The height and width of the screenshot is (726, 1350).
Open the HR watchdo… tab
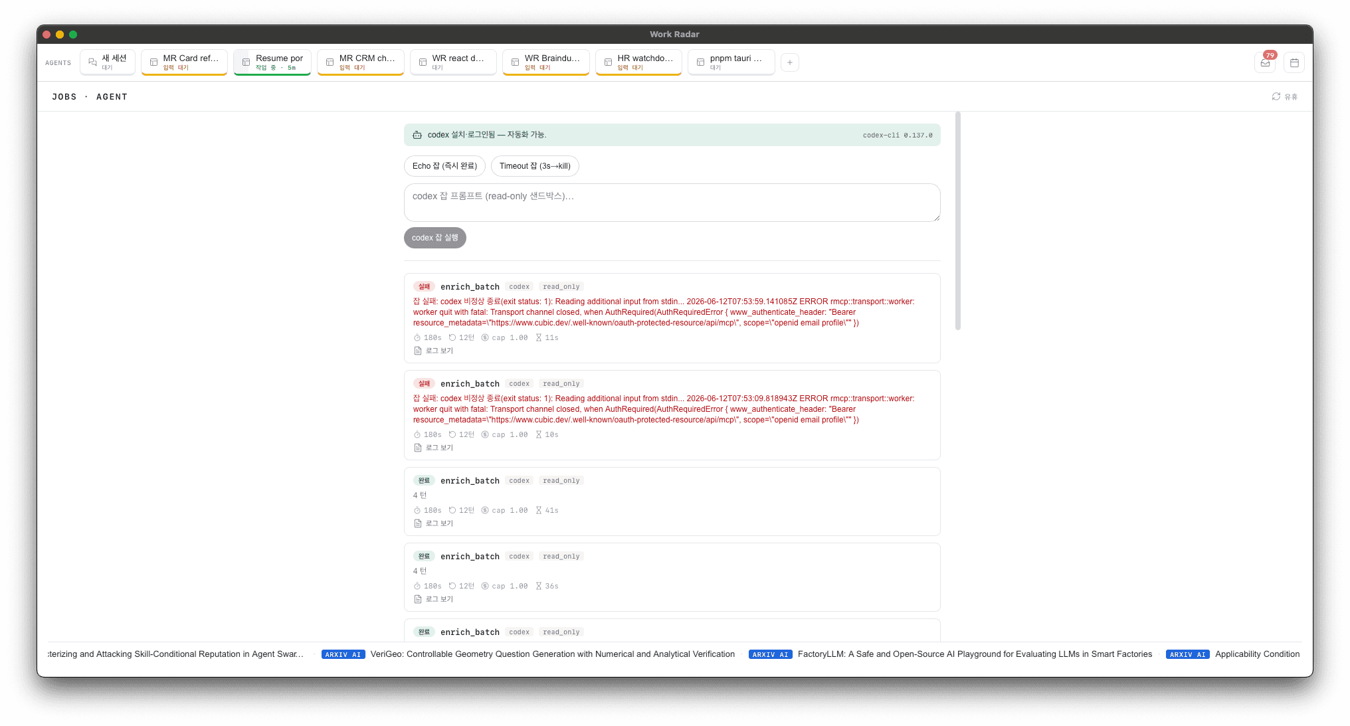click(x=638, y=62)
